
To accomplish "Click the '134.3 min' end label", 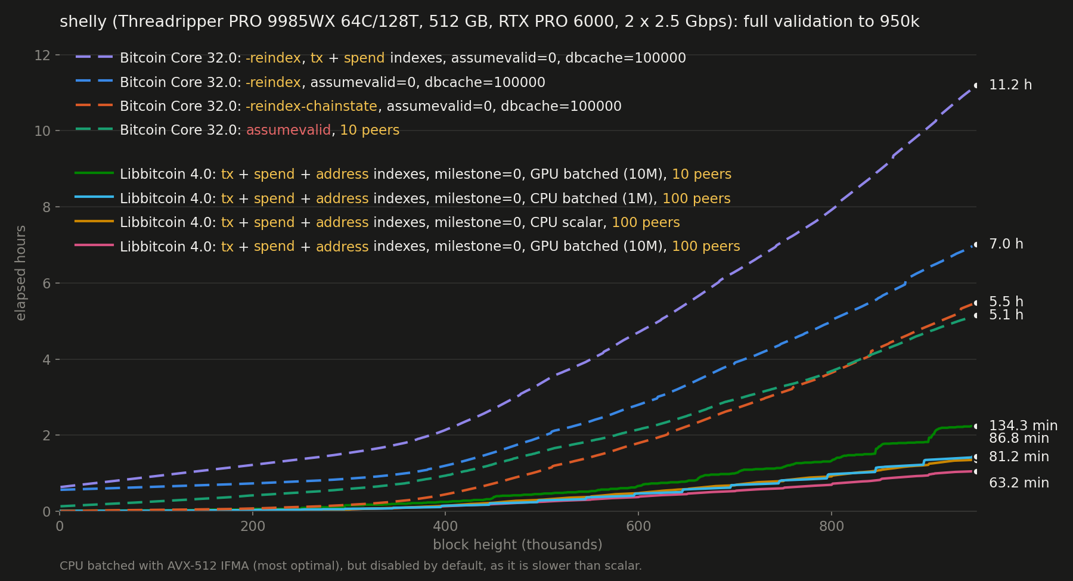I will tap(1023, 426).
